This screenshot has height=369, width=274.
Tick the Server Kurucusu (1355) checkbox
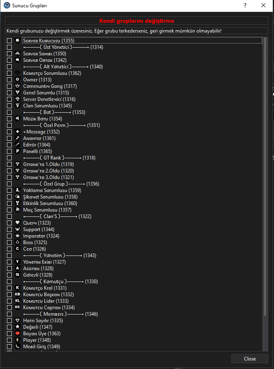9,41
